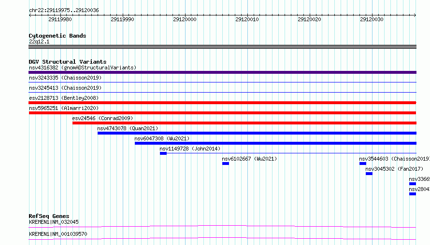This screenshot has height=245, width=430.
Task: Click ruler position 29120010
Action: (x=247, y=19)
